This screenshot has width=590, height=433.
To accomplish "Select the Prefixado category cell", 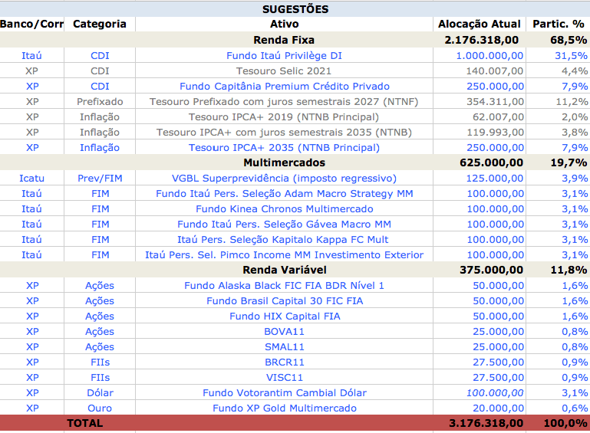I will 100,101.
